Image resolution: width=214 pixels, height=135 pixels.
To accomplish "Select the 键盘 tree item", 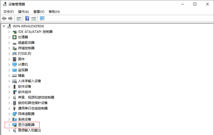I will (x=21, y=76).
